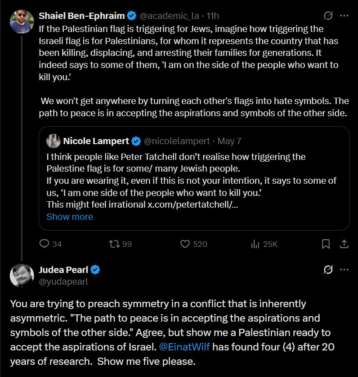This screenshot has width=358, height=377.
Task: Click Shaiel Ben-Ephraim's avatar photo
Action: click(22, 22)
